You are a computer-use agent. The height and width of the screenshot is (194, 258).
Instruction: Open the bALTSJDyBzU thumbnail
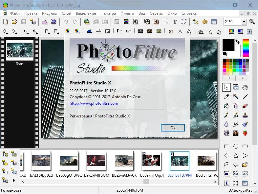point(41,161)
